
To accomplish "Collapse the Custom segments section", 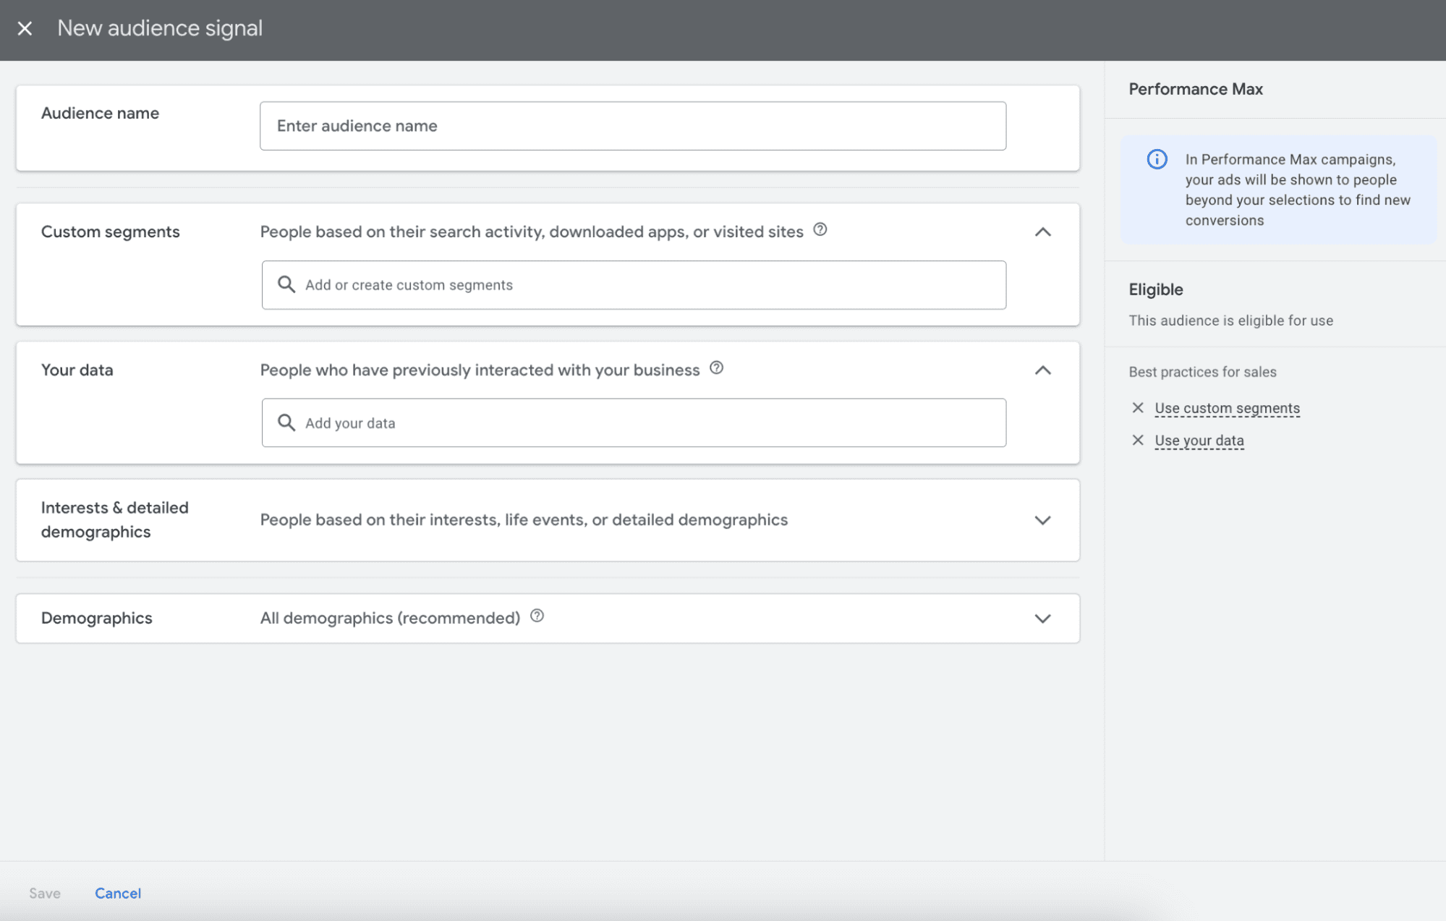I will pyautogui.click(x=1042, y=232).
